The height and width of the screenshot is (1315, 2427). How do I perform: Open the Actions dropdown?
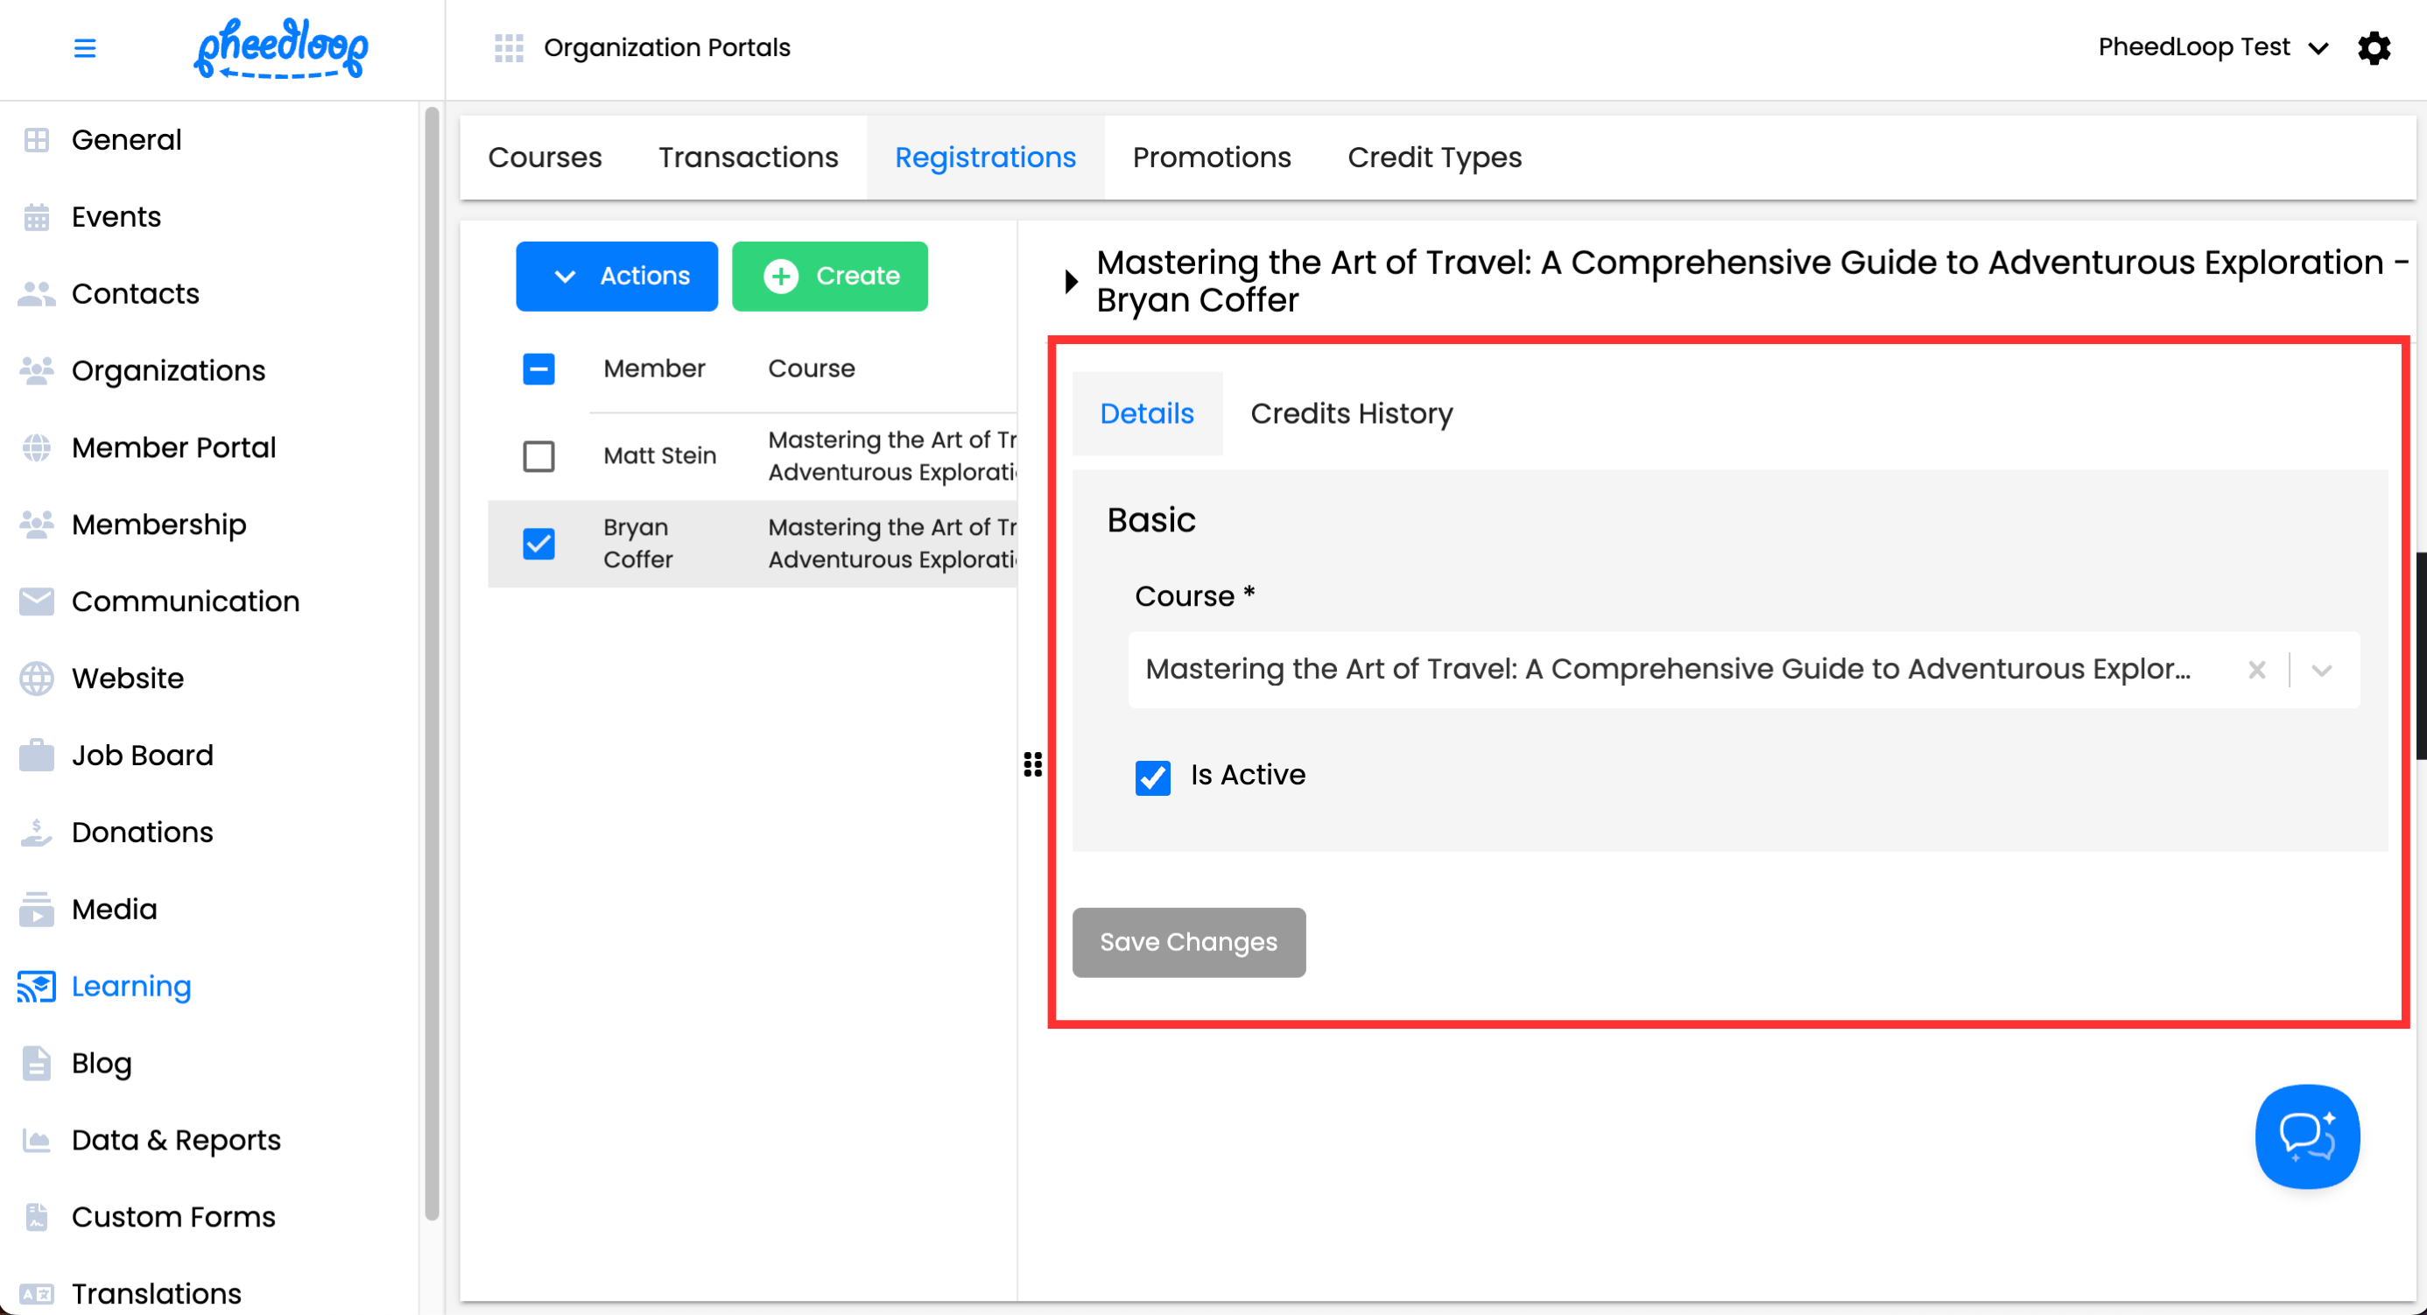click(x=617, y=276)
